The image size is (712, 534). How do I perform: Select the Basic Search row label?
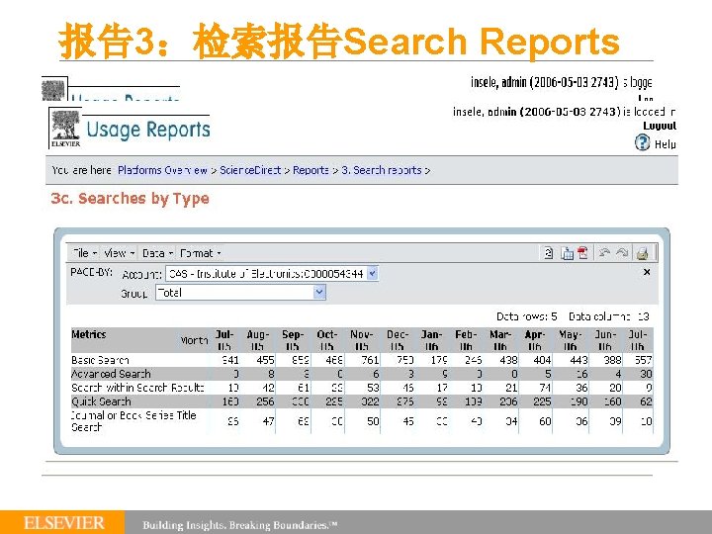[100, 360]
